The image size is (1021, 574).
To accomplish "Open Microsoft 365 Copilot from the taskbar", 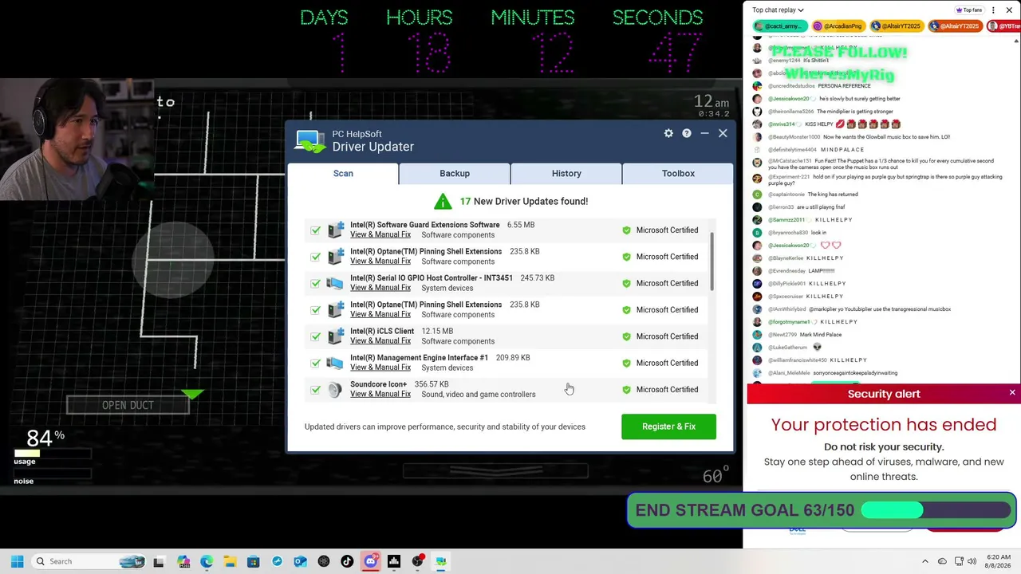I will point(183,561).
